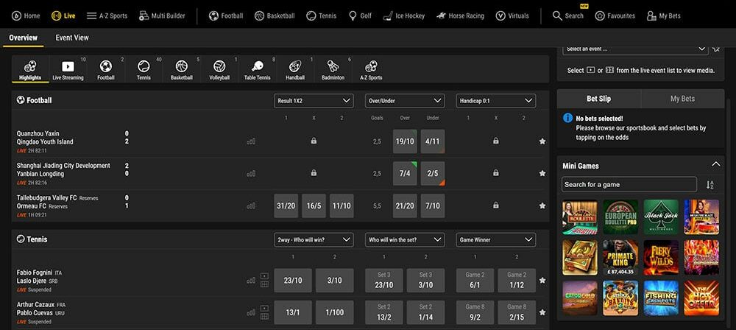The image size is (736, 330).
Task: Open the Handicap 0:1 market dropdown
Action: (495, 101)
